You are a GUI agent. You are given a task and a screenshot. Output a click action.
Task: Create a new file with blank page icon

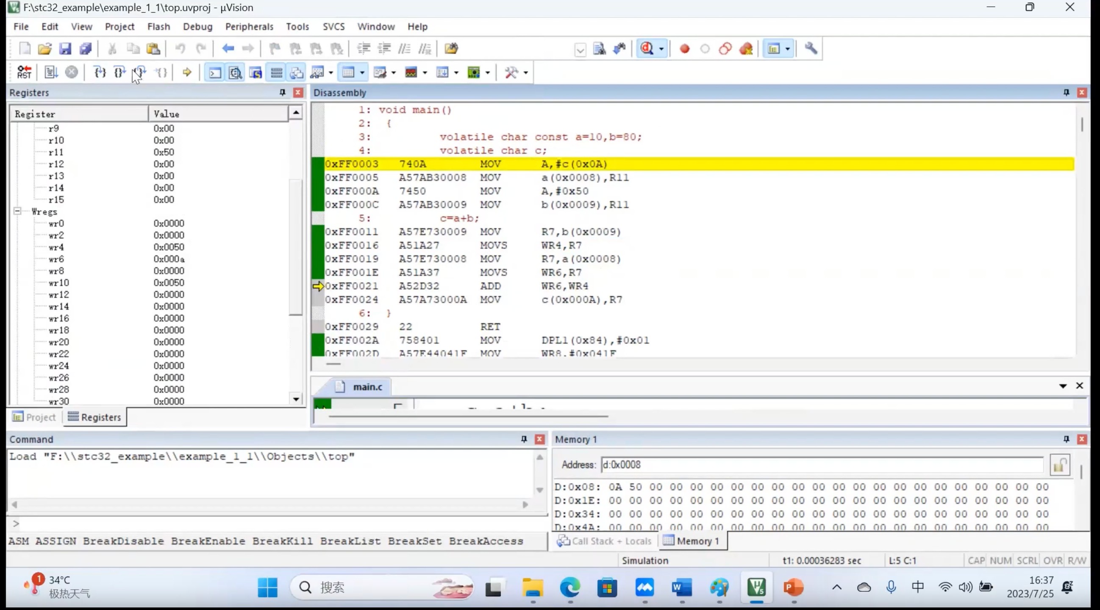click(x=25, y=49)
